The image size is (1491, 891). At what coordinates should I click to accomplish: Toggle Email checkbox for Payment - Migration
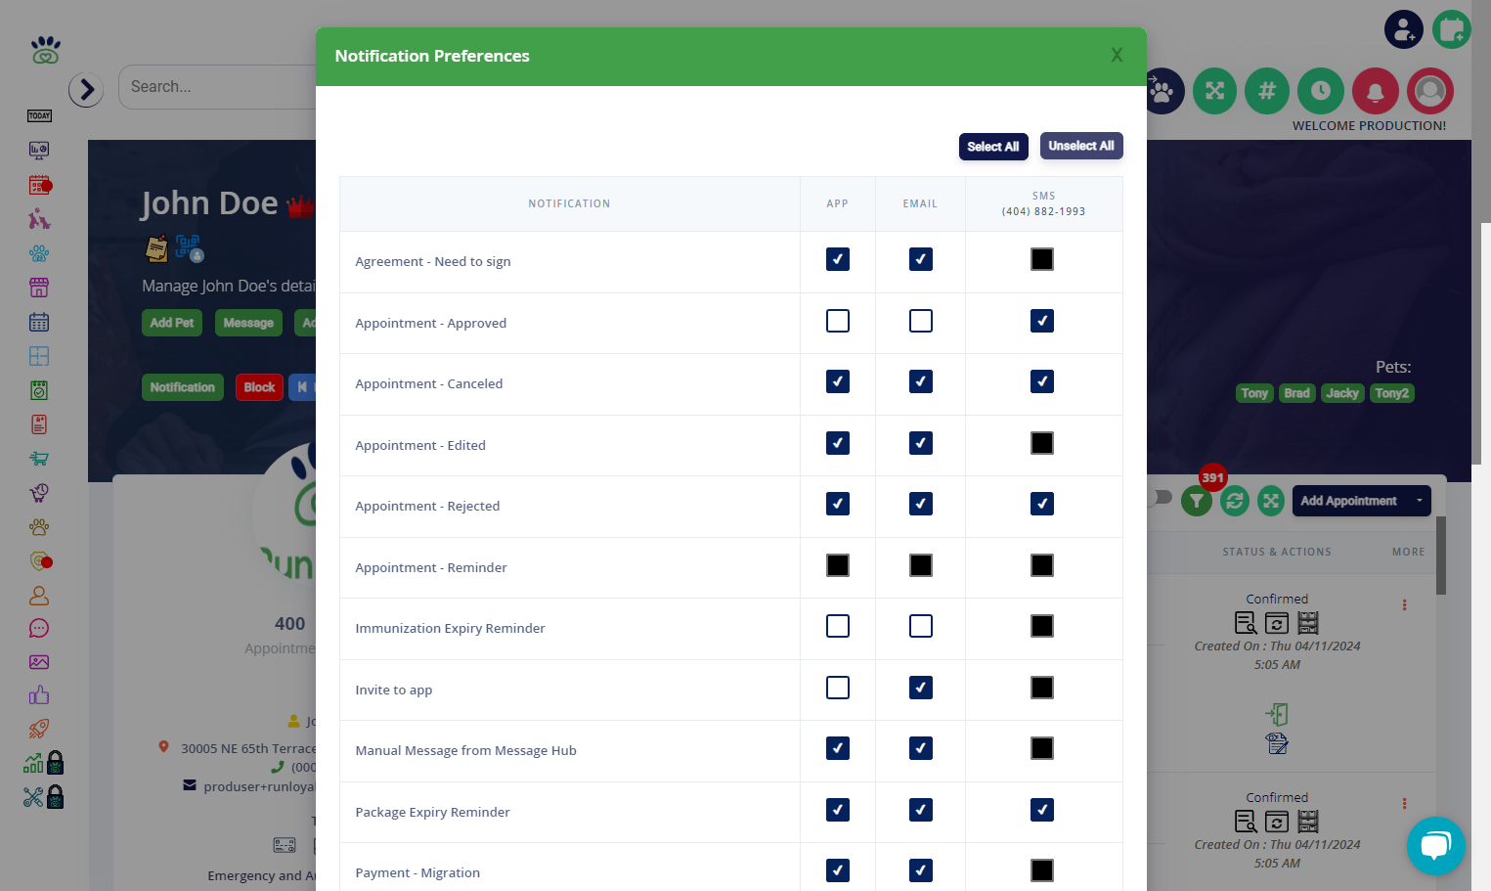921,870
